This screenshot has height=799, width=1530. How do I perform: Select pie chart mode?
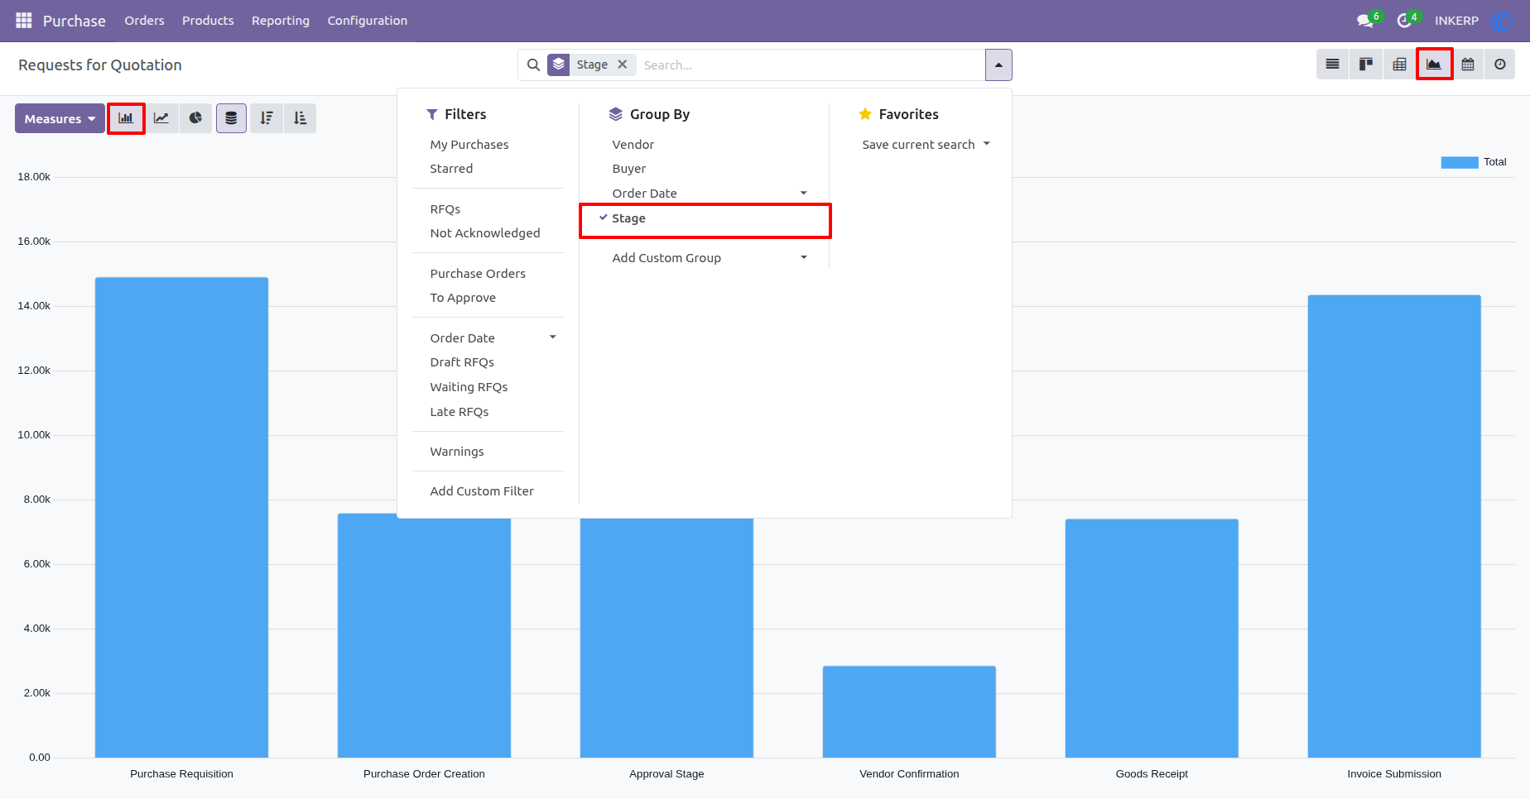tap(195, 118)
